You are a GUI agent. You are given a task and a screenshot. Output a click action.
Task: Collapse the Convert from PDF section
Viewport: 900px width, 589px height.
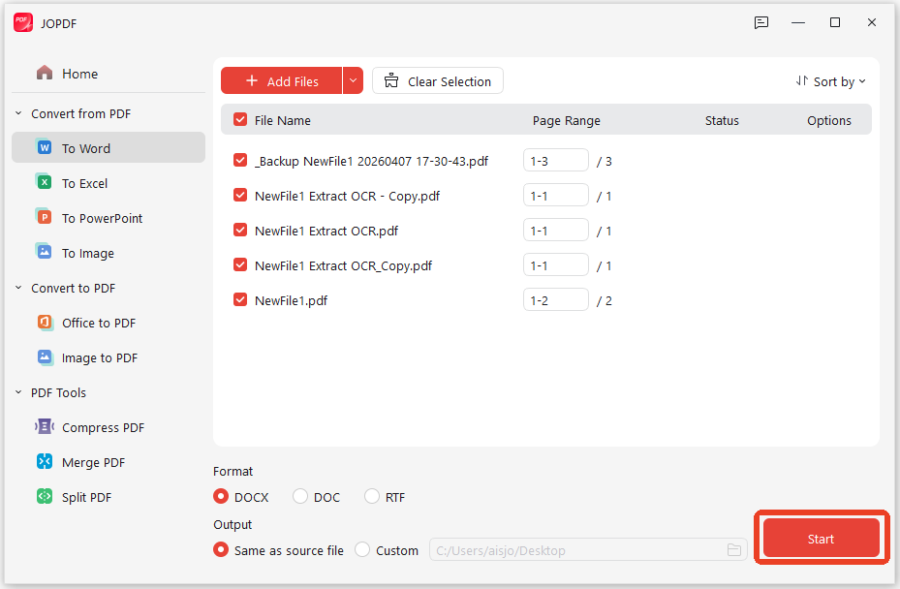pos(16,113)
